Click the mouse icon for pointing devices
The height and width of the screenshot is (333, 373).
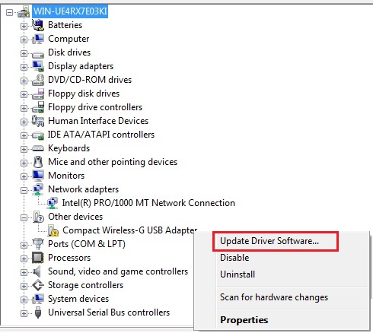(38, 162)
